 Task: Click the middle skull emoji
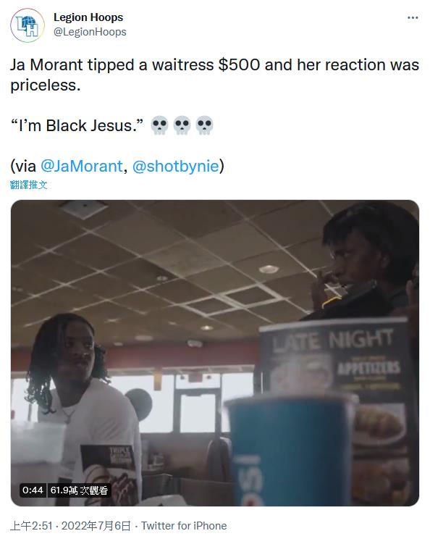(x=182, y=125)
